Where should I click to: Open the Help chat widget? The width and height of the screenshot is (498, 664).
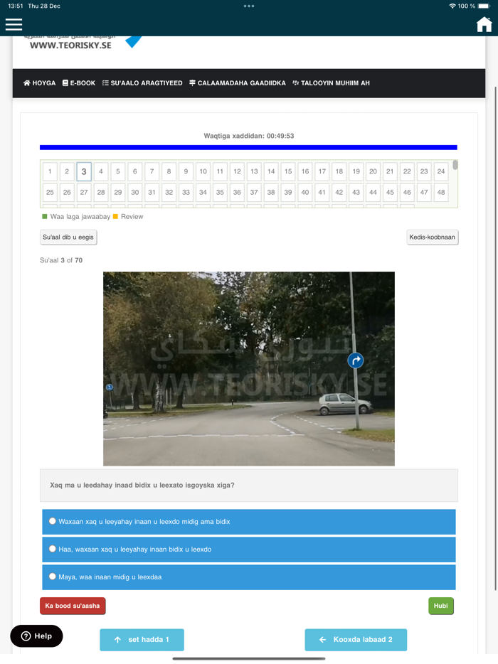[36, 636]
